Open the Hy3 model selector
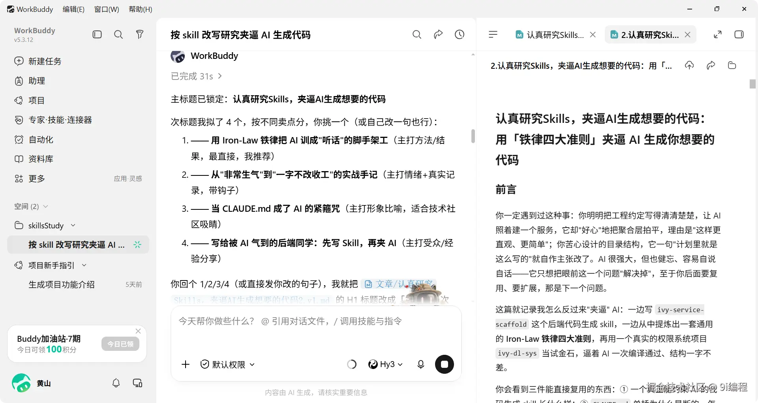Image resolution: width=758 pixels, height=403 pixels. 385,364
